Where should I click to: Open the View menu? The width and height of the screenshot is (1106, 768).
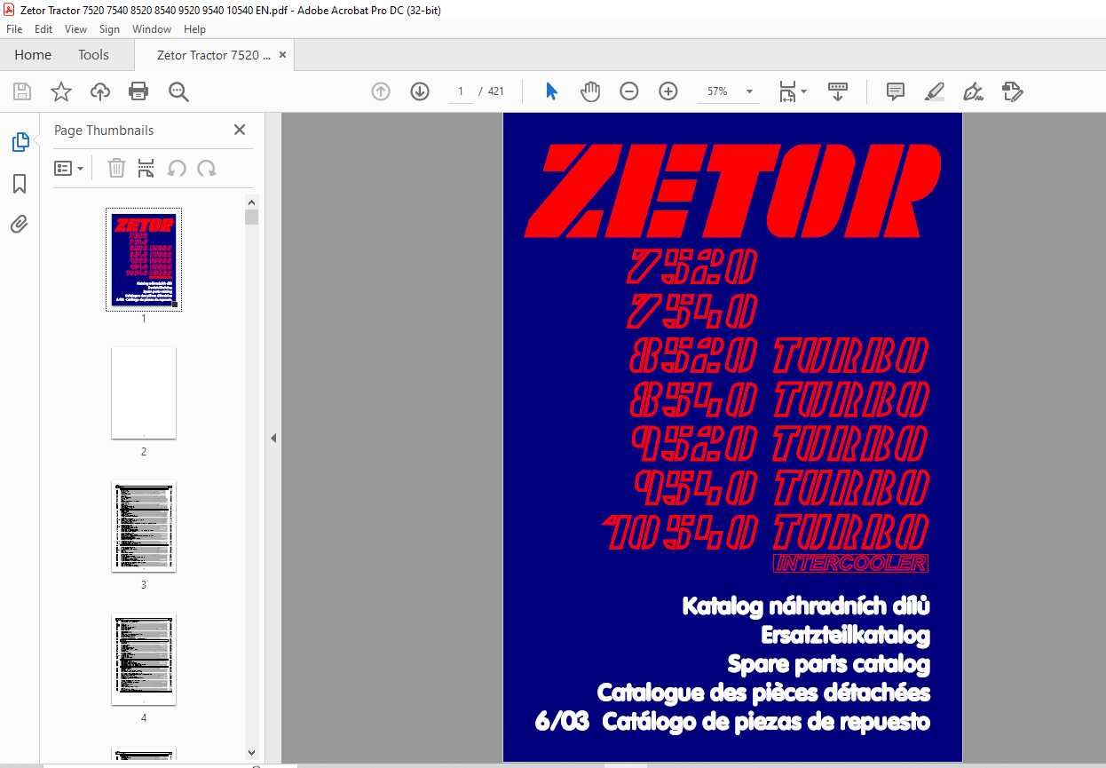pyautogui.click(x=76, y=29)
